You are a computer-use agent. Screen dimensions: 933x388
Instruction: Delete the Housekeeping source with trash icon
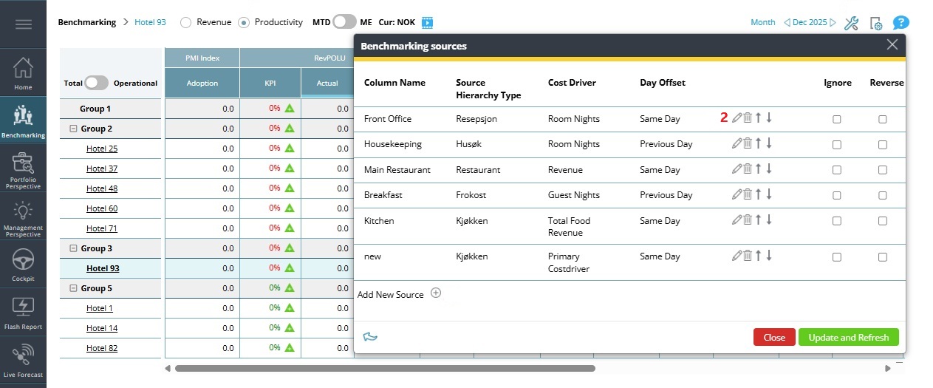coord(748,143)
